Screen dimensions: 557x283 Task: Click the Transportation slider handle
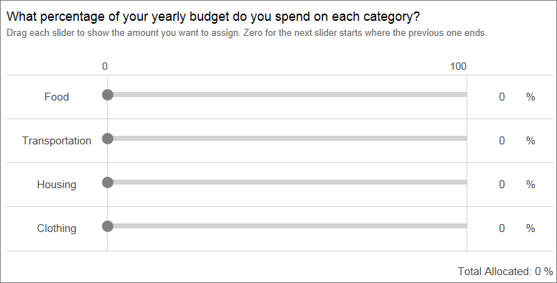108,139
